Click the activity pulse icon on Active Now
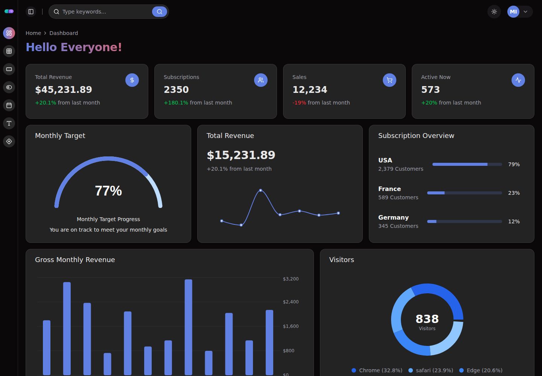The height and width of the screenshot is (376, 542). [518, 80]
